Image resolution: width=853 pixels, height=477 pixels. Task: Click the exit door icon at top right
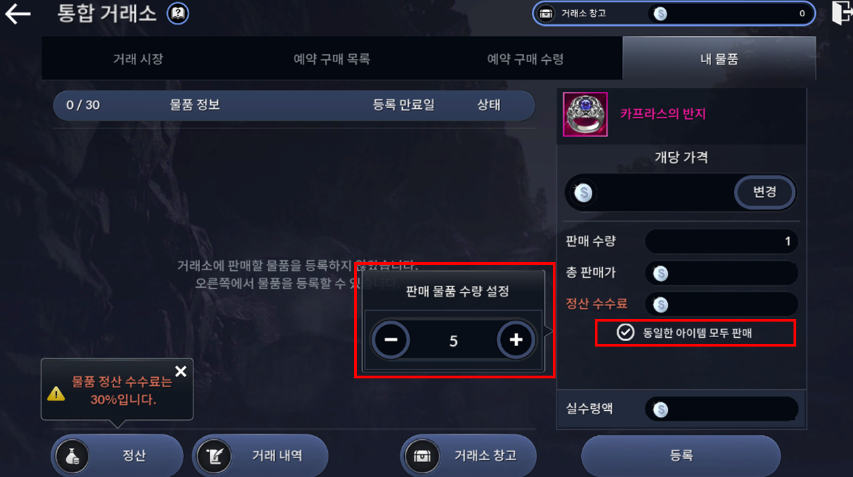point(840,14)
